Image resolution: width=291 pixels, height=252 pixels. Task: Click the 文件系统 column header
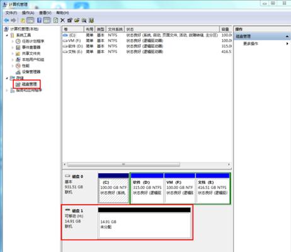point(115,29)
